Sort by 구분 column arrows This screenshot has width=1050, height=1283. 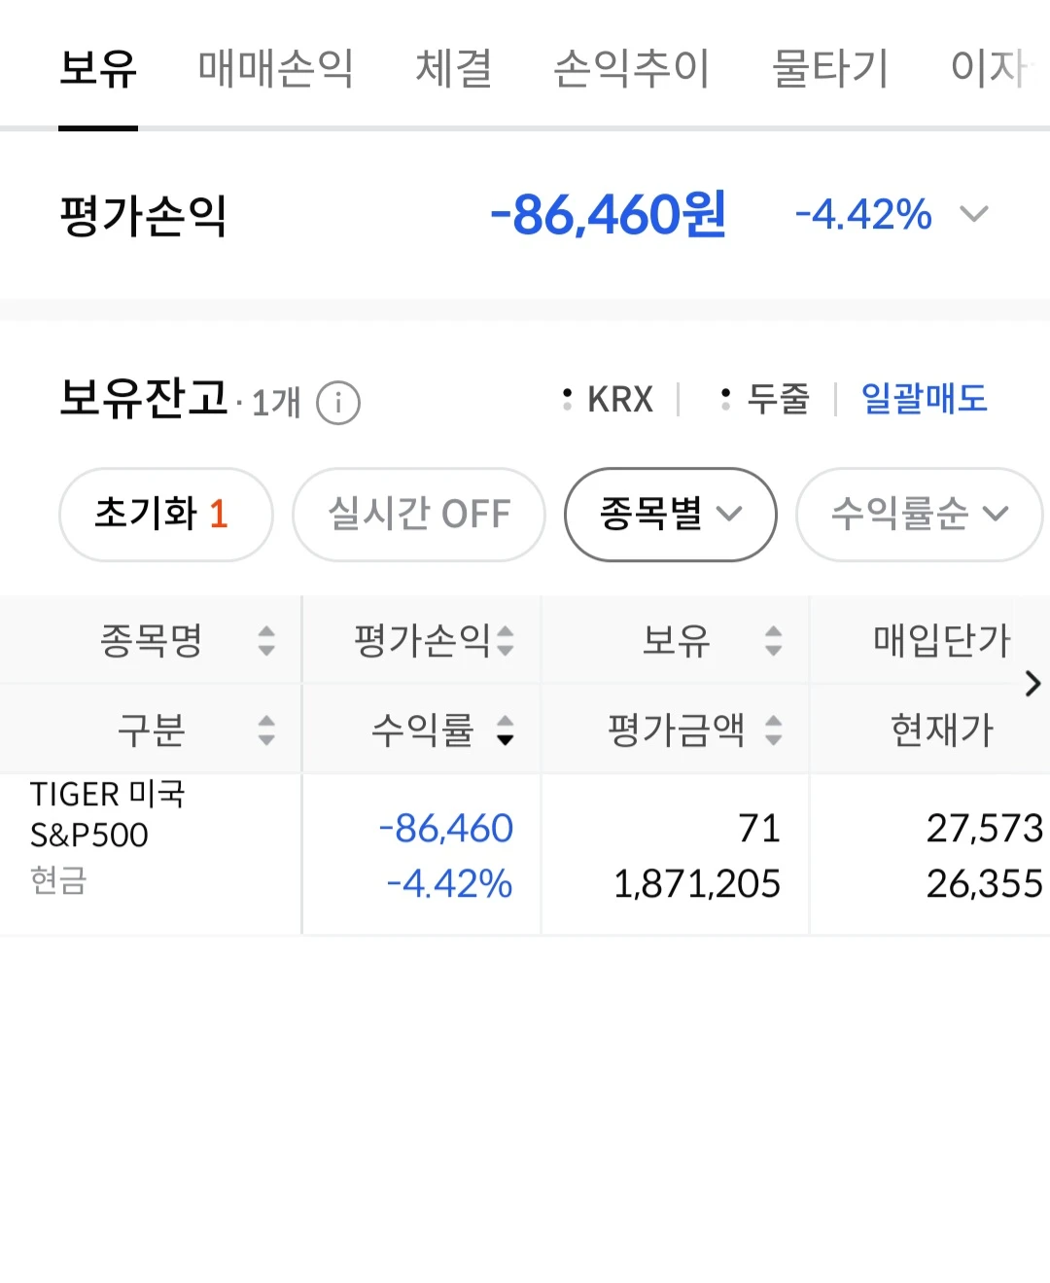[x=266, y=730]
